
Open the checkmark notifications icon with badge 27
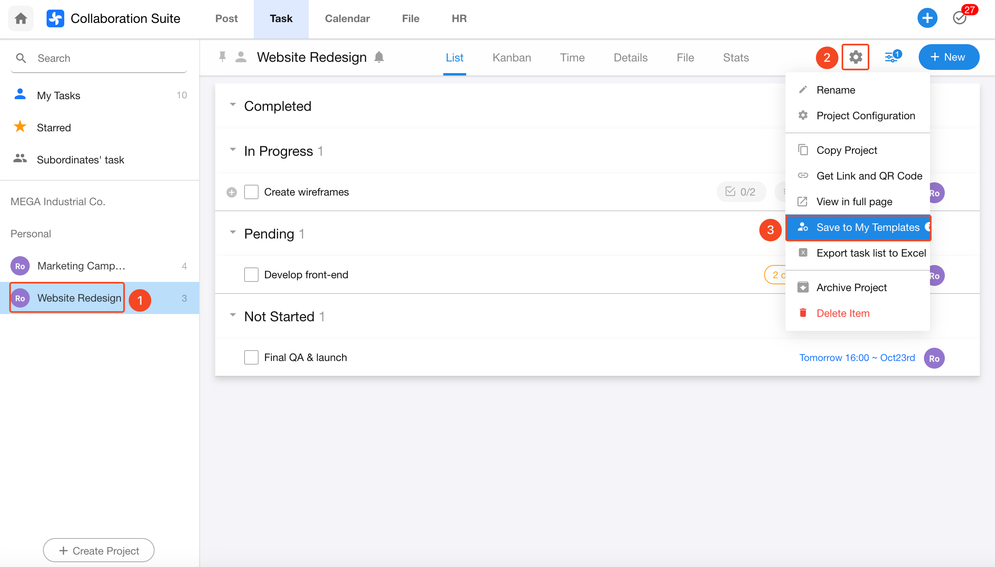coord(960,18)
